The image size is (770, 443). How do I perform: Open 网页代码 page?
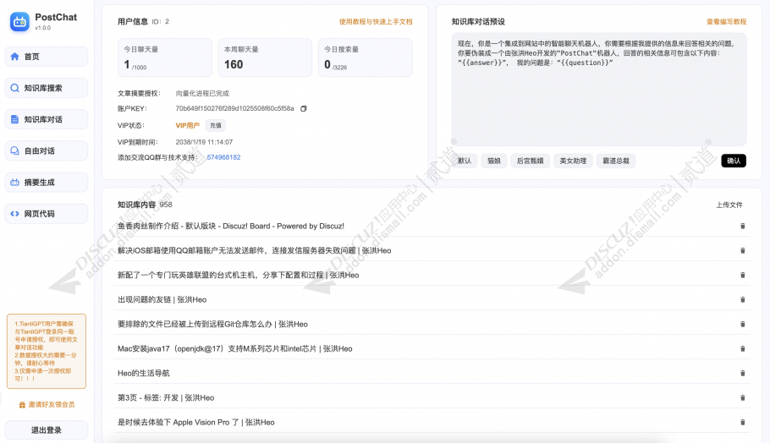(x=47, y=213)
